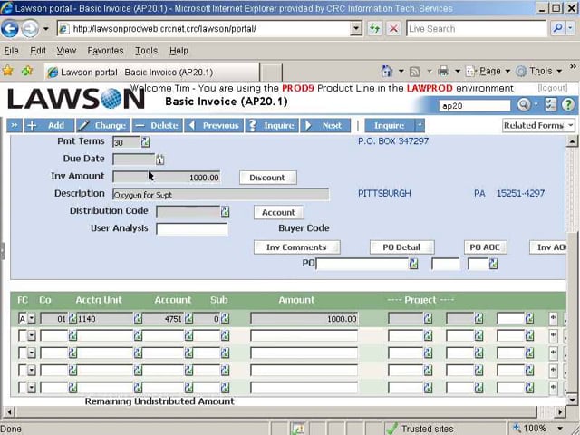This screenshot has width=580, height=435.
Task: Open the Pmt Terms lookup icon
Action: [x=145, y=141]
